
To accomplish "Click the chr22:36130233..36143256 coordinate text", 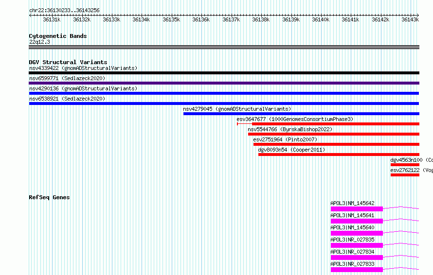I will 64,11.
